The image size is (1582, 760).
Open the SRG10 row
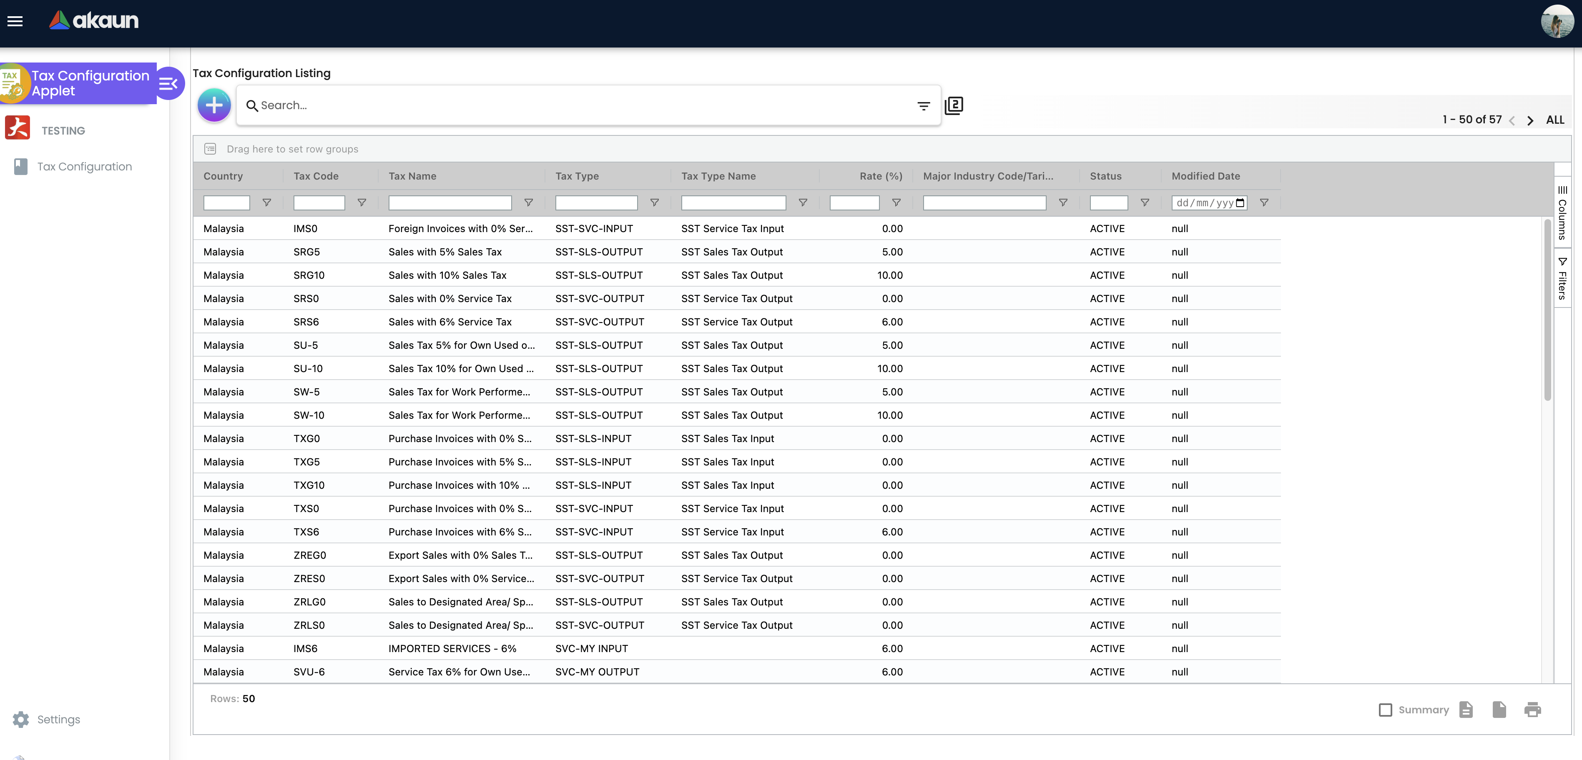tap(737, 275)
